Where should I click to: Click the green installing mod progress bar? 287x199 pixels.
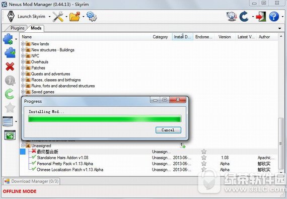pyautogui.click(x=105, y=119)
